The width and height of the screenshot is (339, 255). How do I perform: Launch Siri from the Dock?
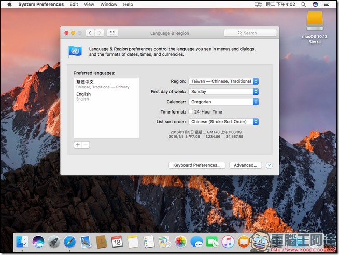(38, 242)
